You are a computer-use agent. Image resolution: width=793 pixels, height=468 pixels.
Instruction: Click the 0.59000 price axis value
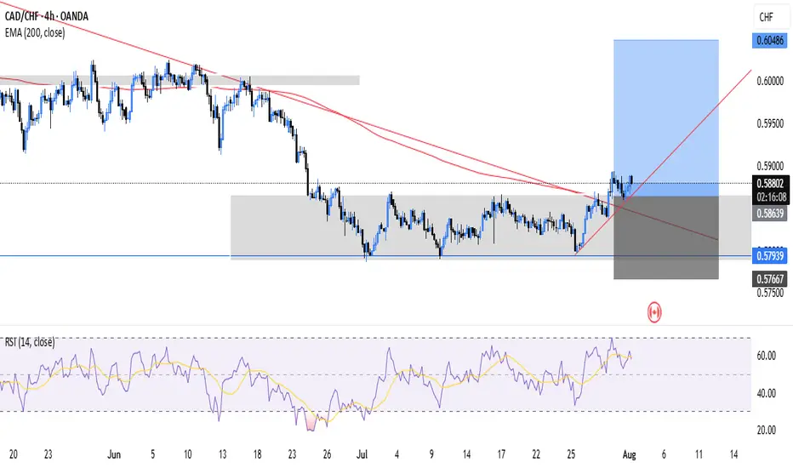tap(770, 167)
